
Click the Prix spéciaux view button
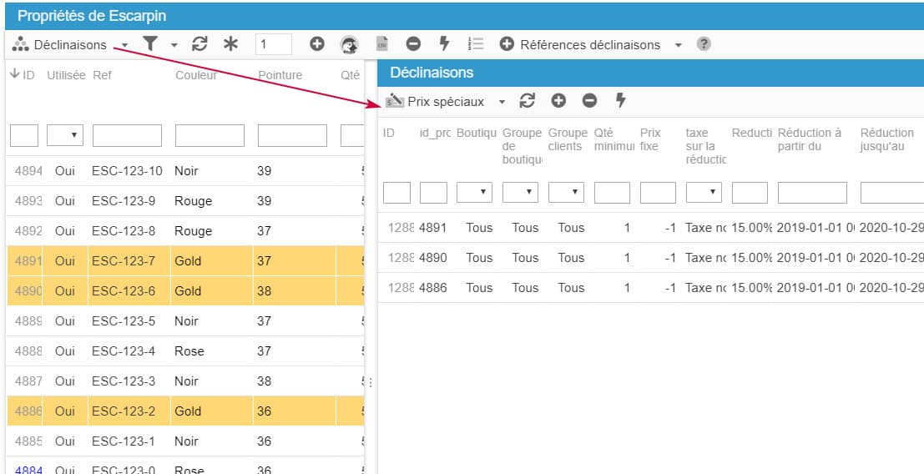436,101
